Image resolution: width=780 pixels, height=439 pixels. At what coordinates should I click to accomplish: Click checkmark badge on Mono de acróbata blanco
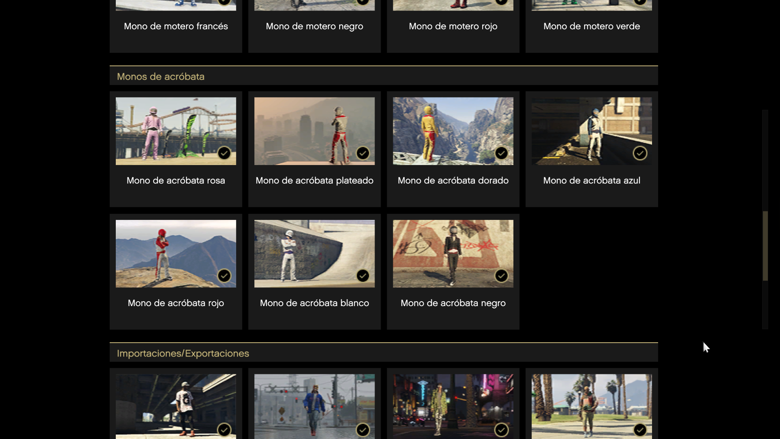[x=363, y=276]
